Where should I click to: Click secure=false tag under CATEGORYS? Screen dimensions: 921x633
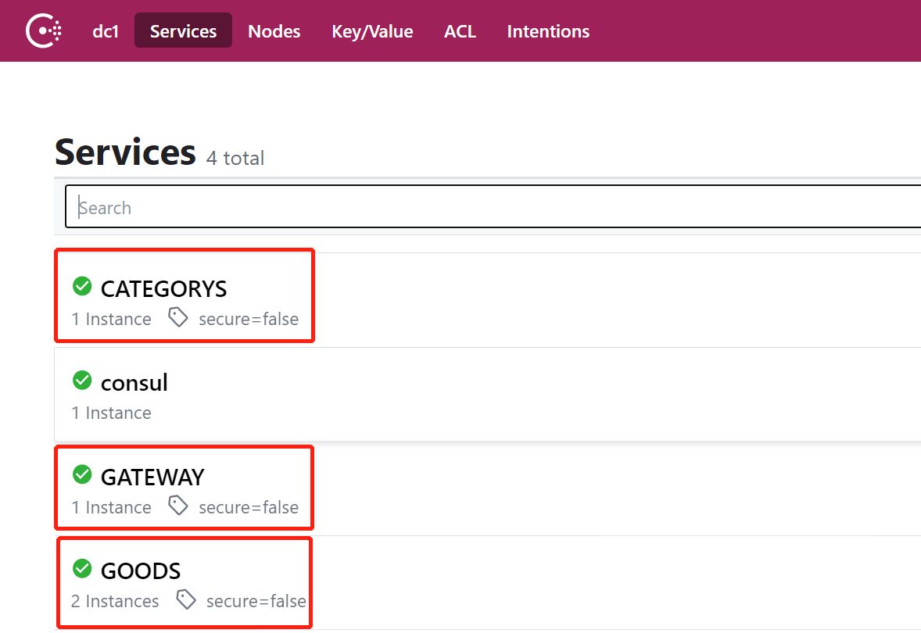click(249, 319)
